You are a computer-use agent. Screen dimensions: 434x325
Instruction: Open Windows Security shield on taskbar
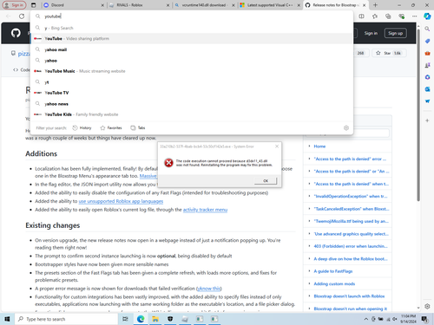[170, 319]
